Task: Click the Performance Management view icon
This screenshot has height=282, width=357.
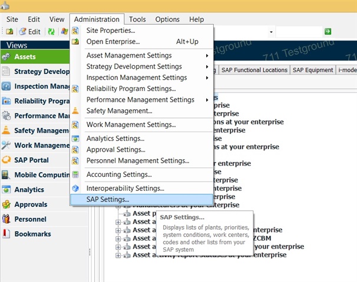Action: coord(6,116)
